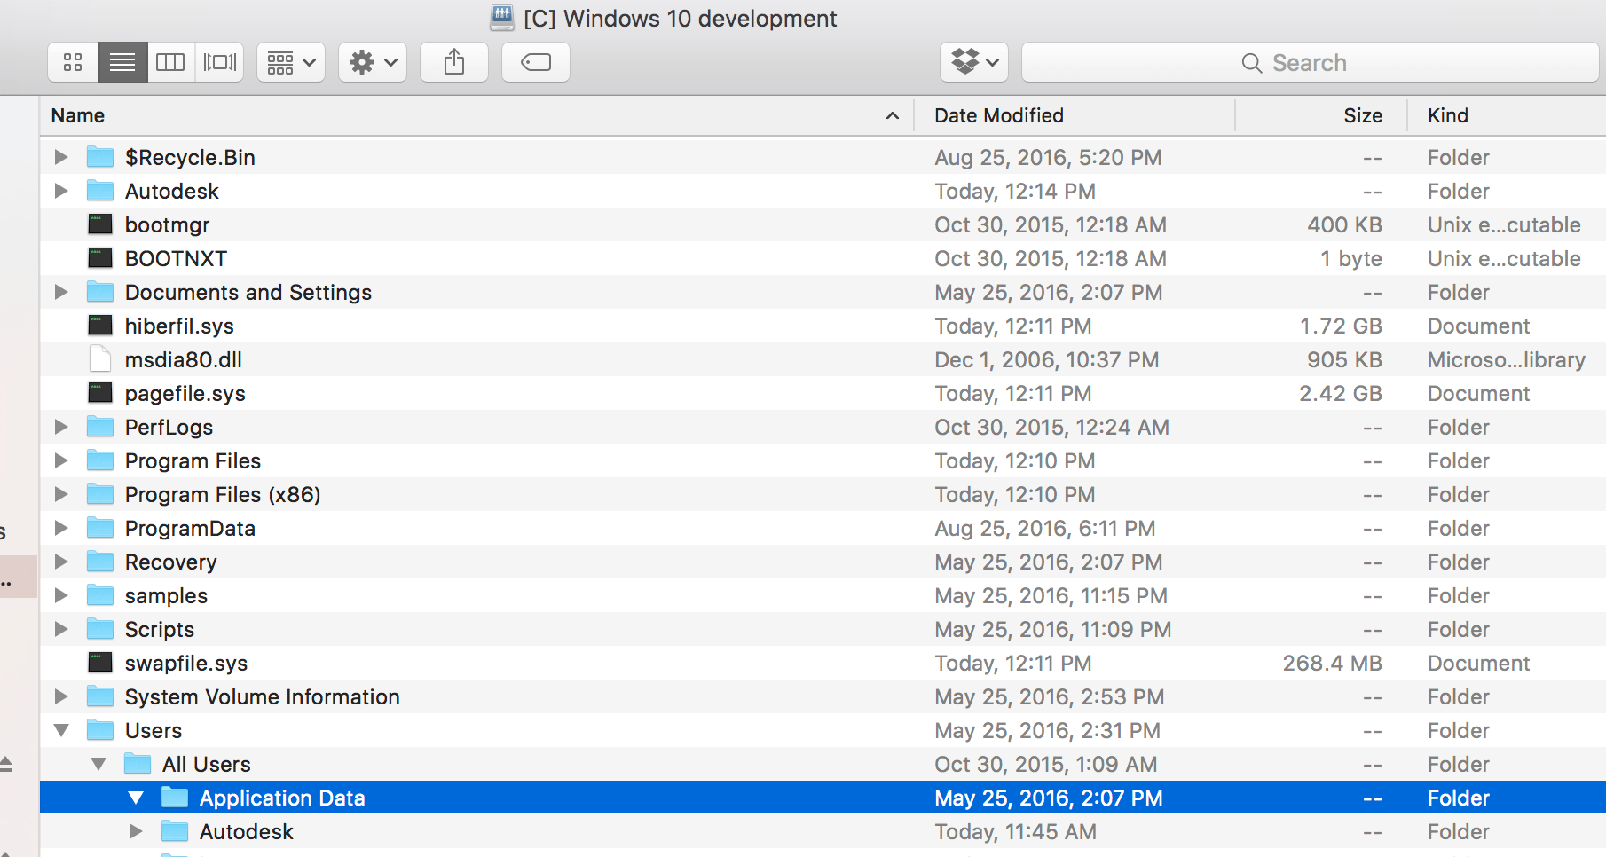Expand the Autodesk folder modified Today, 11:45 AM
1606x857 pixels.
click(136, 831)
